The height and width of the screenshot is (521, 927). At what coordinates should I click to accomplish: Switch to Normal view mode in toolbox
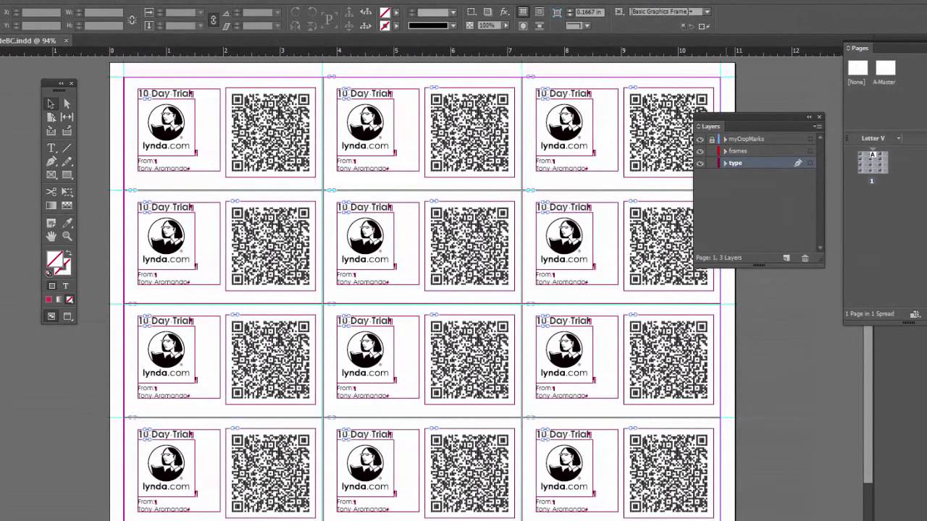tap(51, 316)
